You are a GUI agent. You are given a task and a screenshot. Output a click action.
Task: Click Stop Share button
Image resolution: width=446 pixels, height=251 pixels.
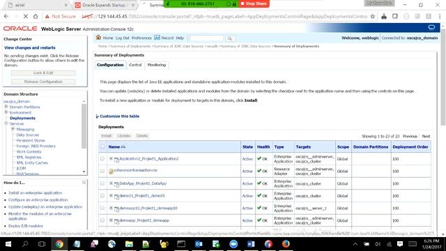[254, 3]
